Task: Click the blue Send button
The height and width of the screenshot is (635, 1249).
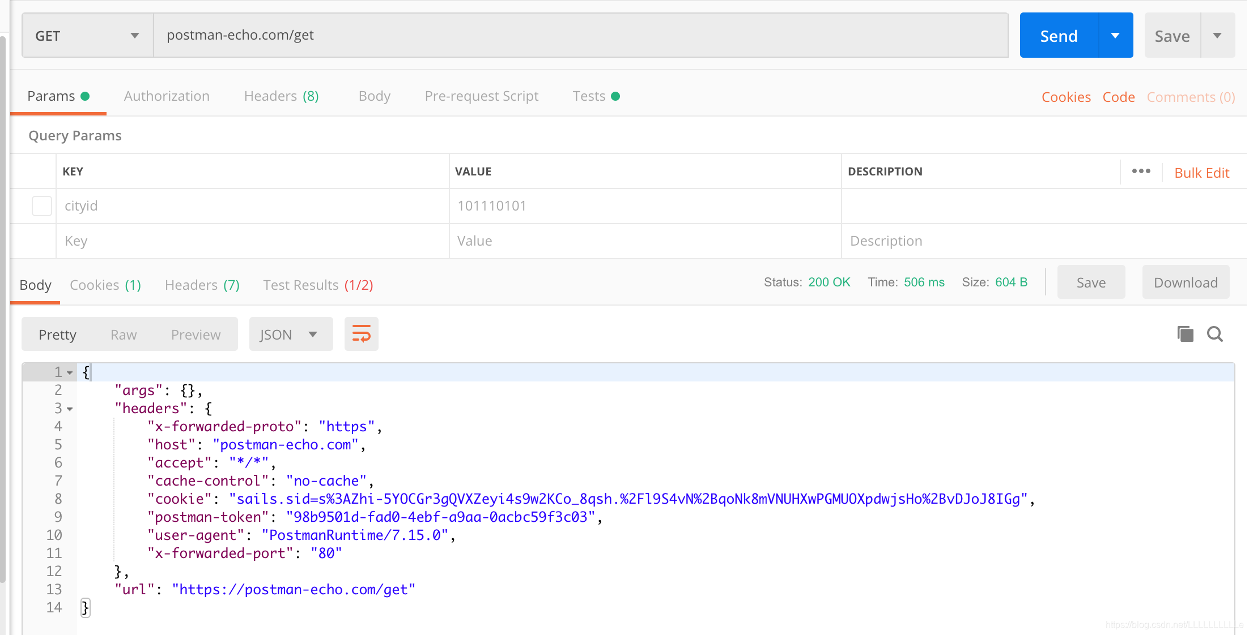Action: 1059,36
